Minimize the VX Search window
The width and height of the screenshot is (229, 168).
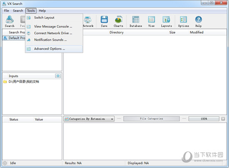[x=205, y=3]
